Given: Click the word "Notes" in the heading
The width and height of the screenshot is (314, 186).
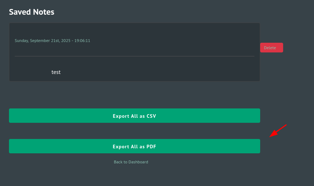Looking at the screenshot, I should [43, 12].
